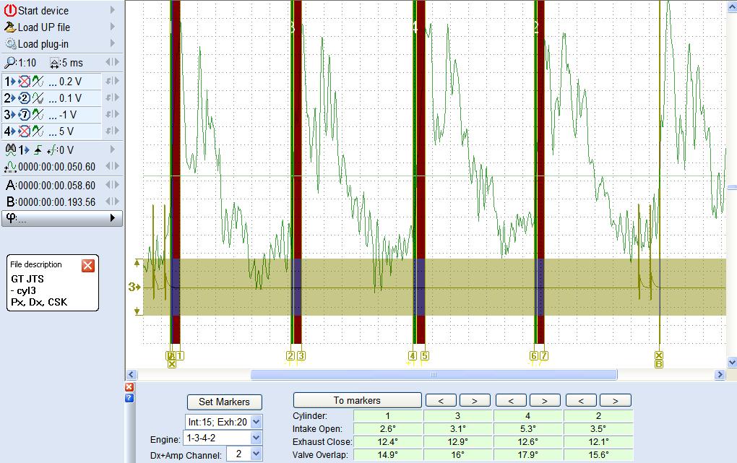Select timeline marker 1
This screenshot has width=737, height=463.
pyautogui.click(x=180, y=356)
